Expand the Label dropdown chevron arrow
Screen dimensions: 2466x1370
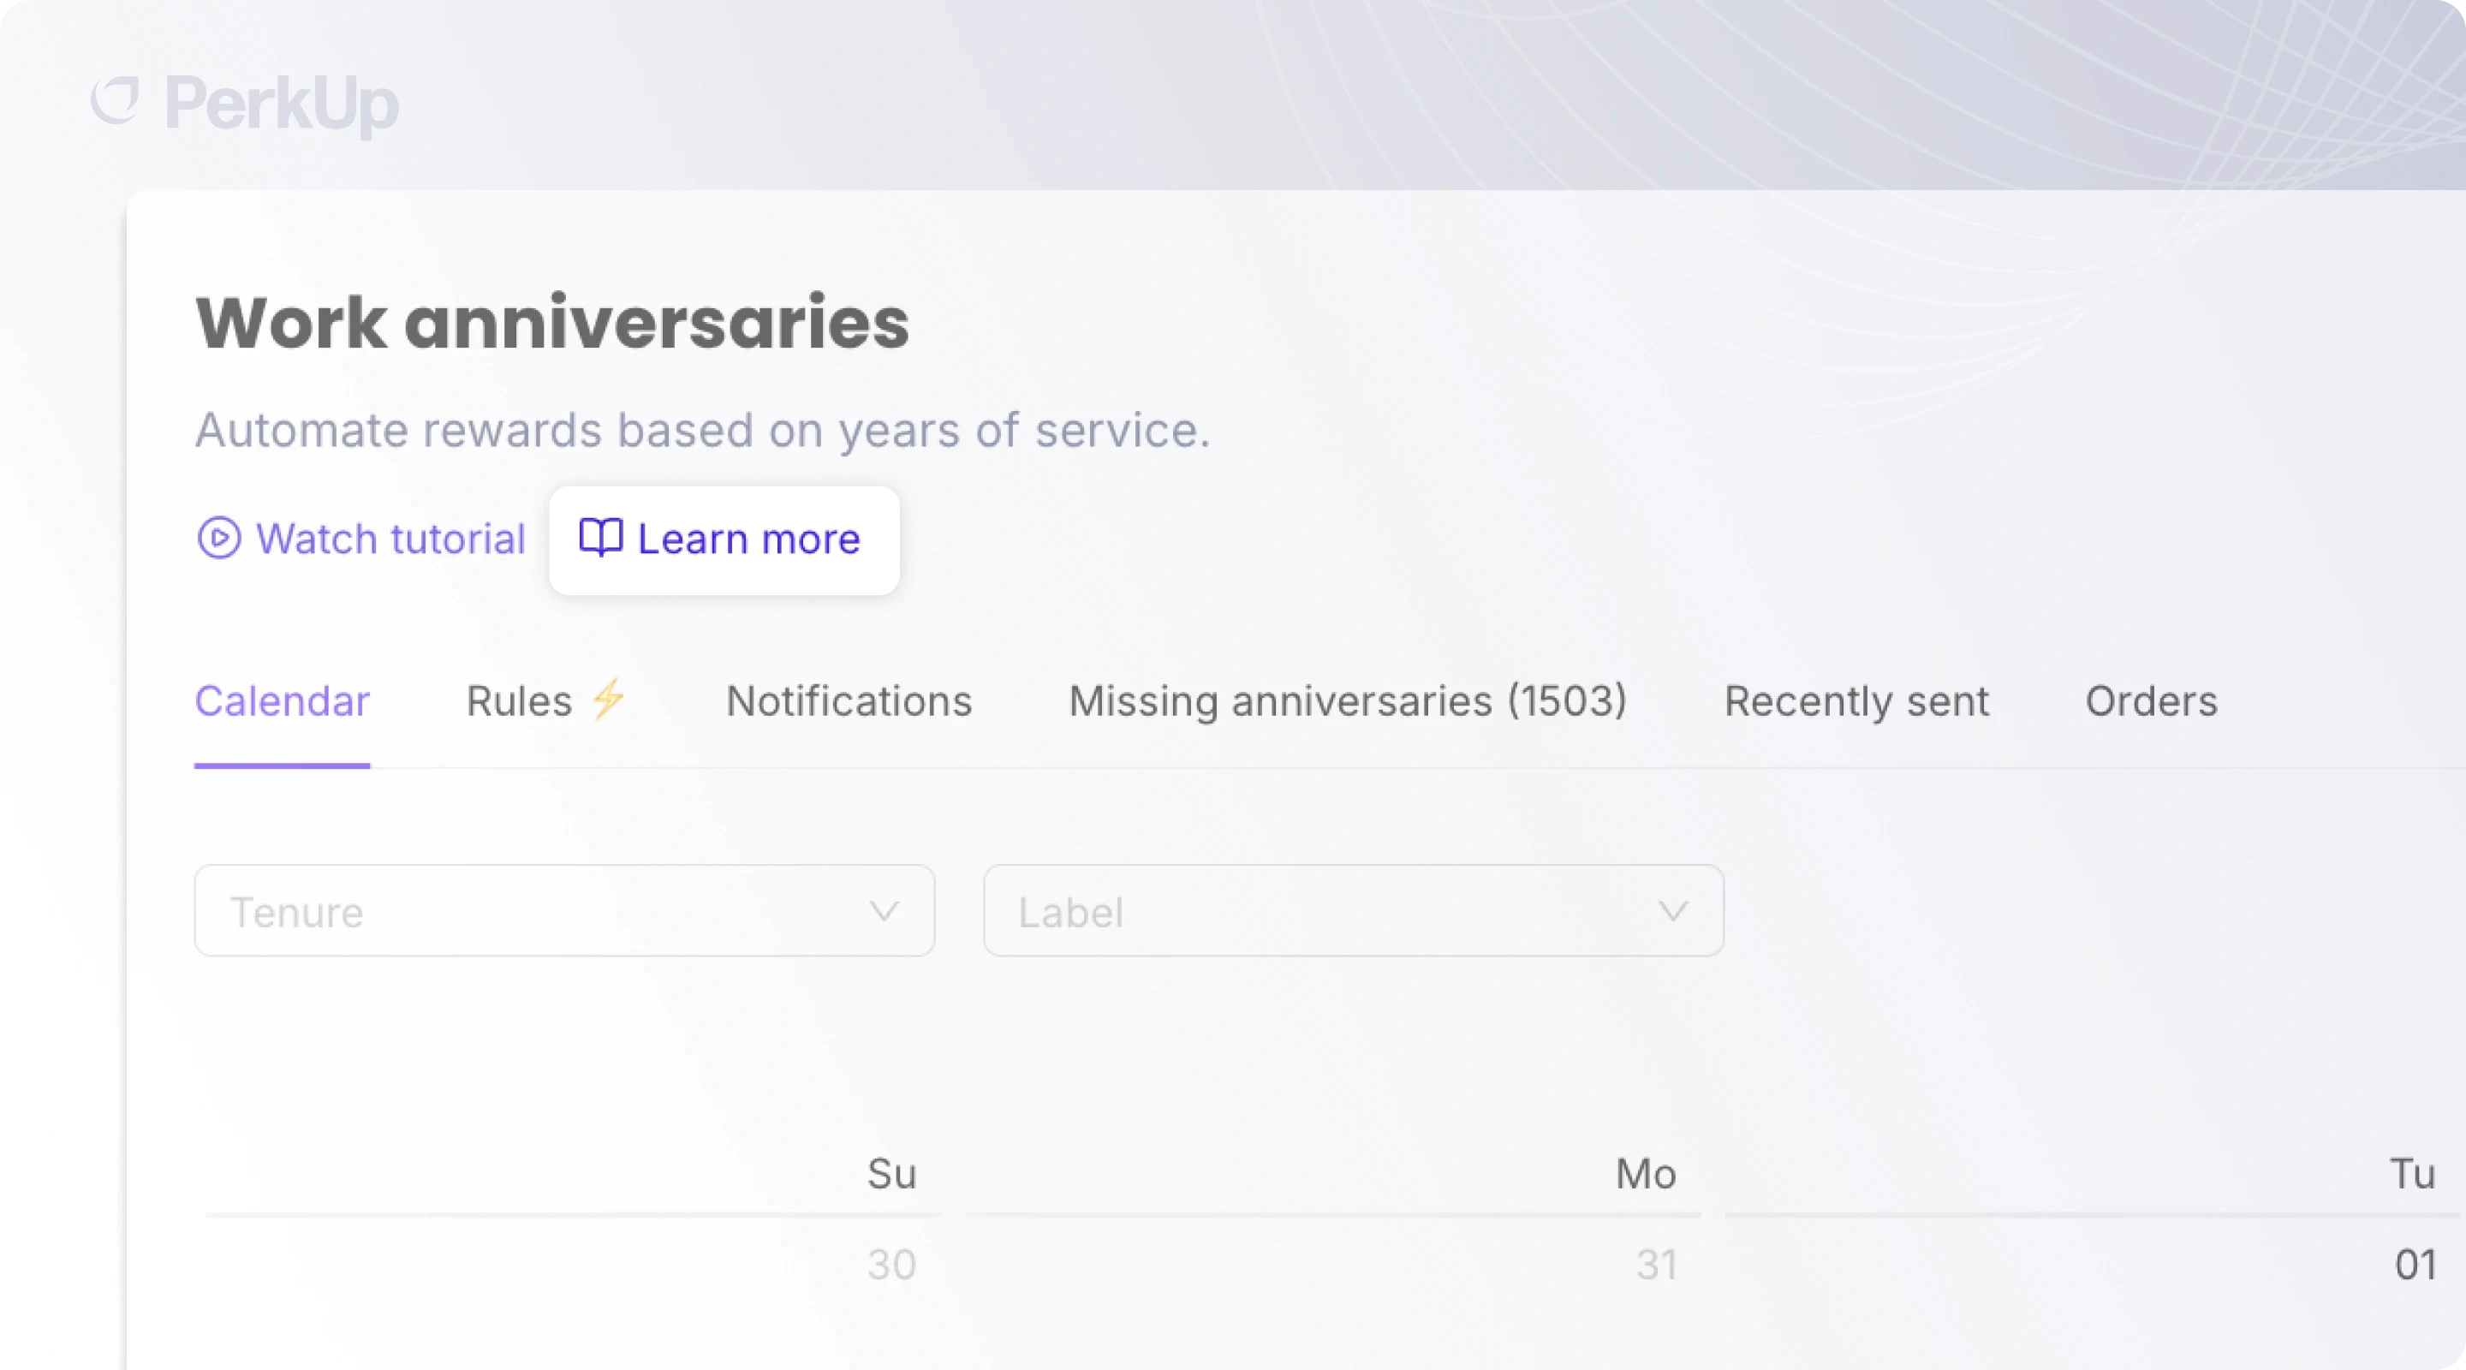pos(1672,911)
